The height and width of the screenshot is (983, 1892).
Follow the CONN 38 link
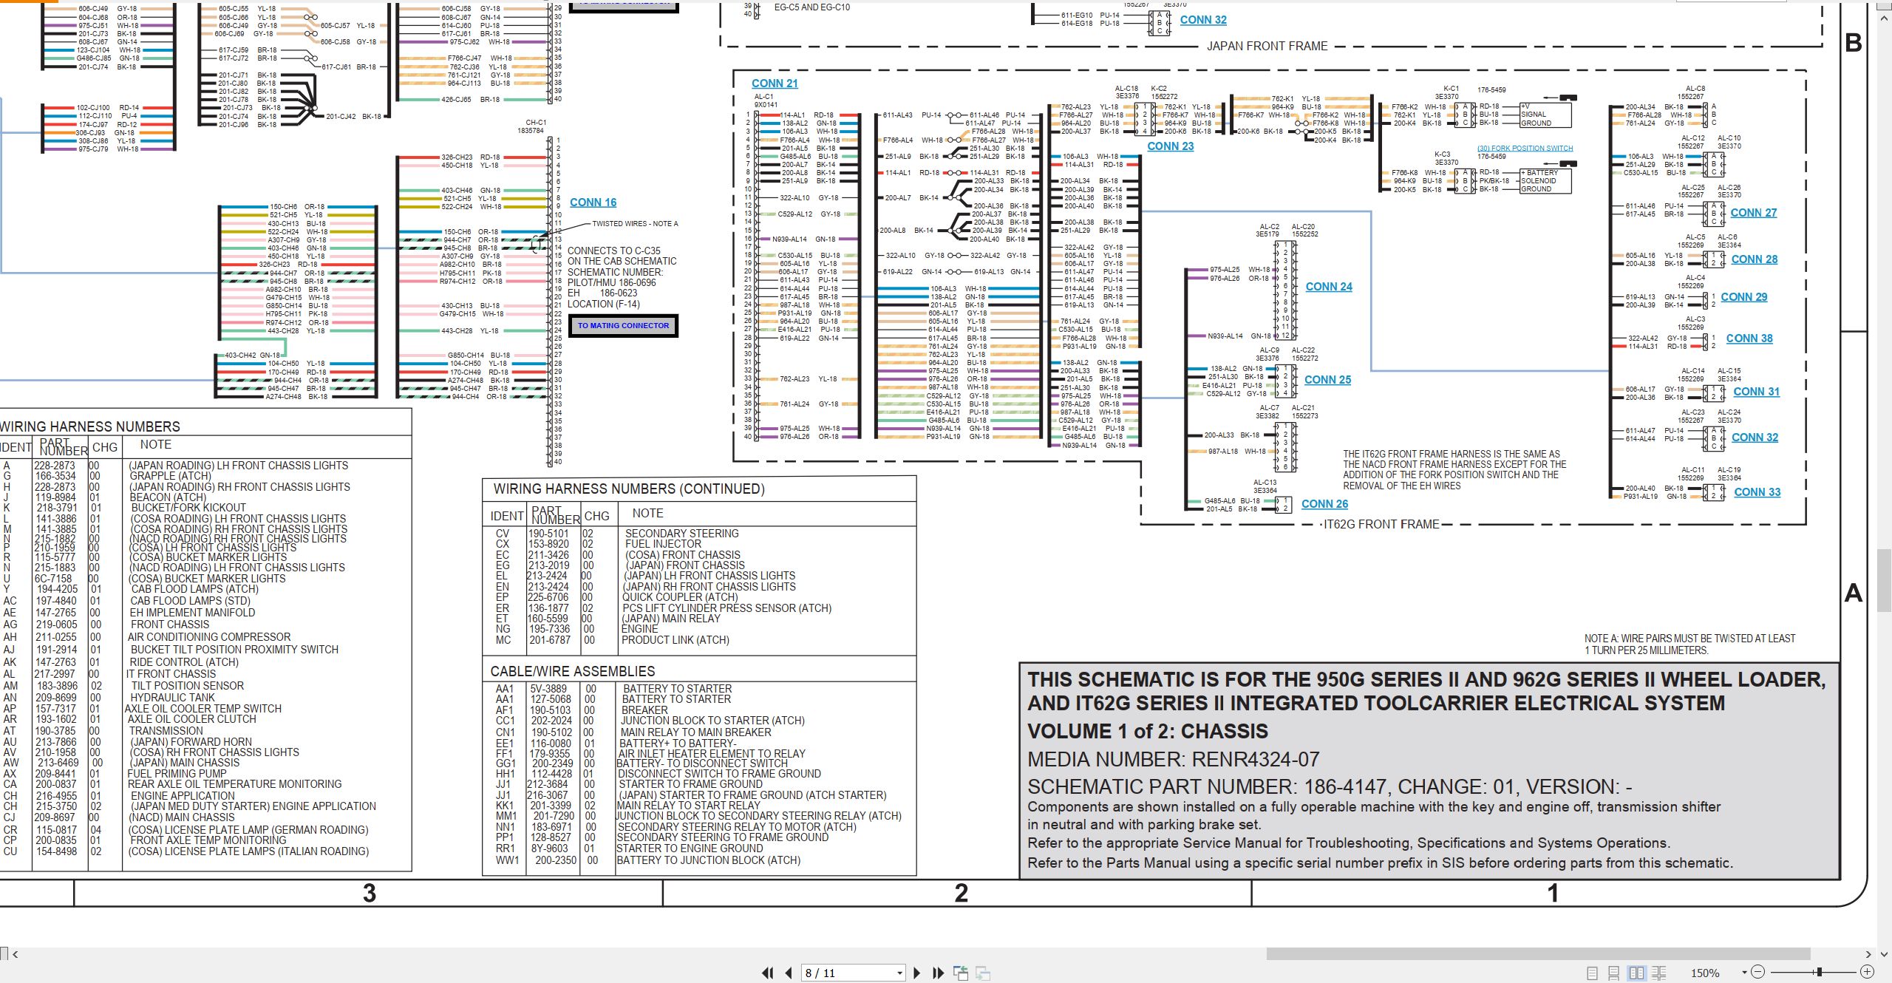[x=1749, y=339]
